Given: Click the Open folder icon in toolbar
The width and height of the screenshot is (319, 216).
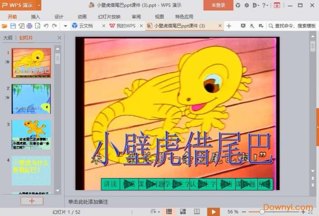Looking at the screenshot, I should pos(5,26).
